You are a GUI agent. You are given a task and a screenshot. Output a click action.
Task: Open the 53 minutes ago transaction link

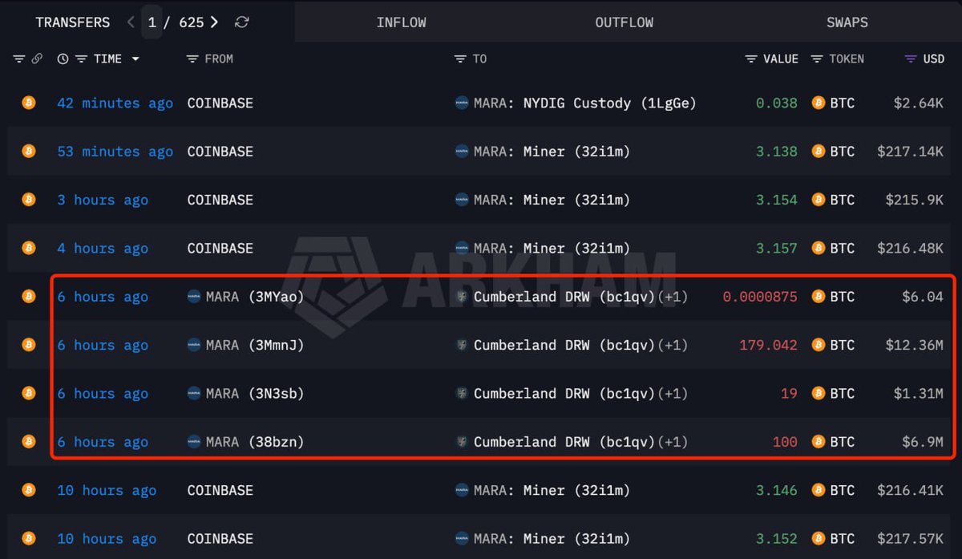(x=115, y=152)
